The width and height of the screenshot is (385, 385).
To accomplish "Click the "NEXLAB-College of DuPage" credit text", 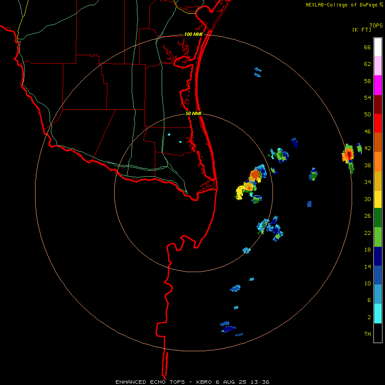I will pos(341,5).
